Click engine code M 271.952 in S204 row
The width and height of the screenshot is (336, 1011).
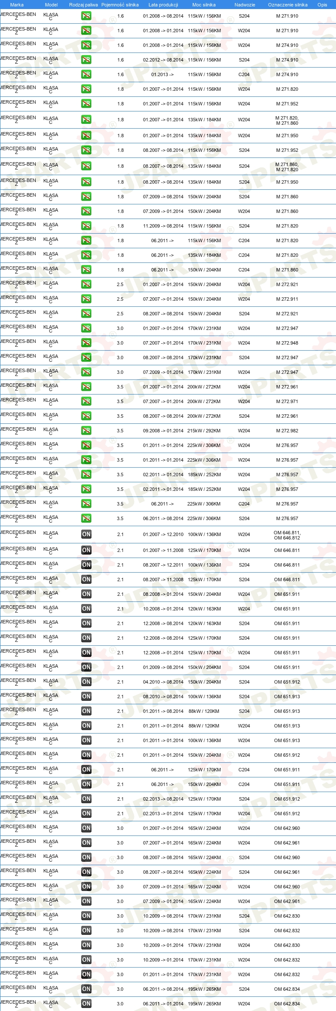287,150
